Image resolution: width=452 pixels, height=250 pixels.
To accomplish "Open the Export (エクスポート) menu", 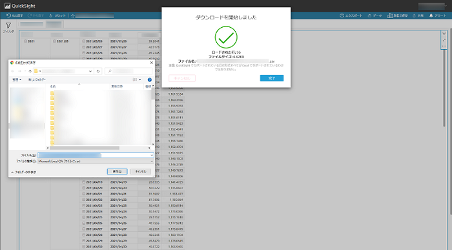I will click(351, 16).
